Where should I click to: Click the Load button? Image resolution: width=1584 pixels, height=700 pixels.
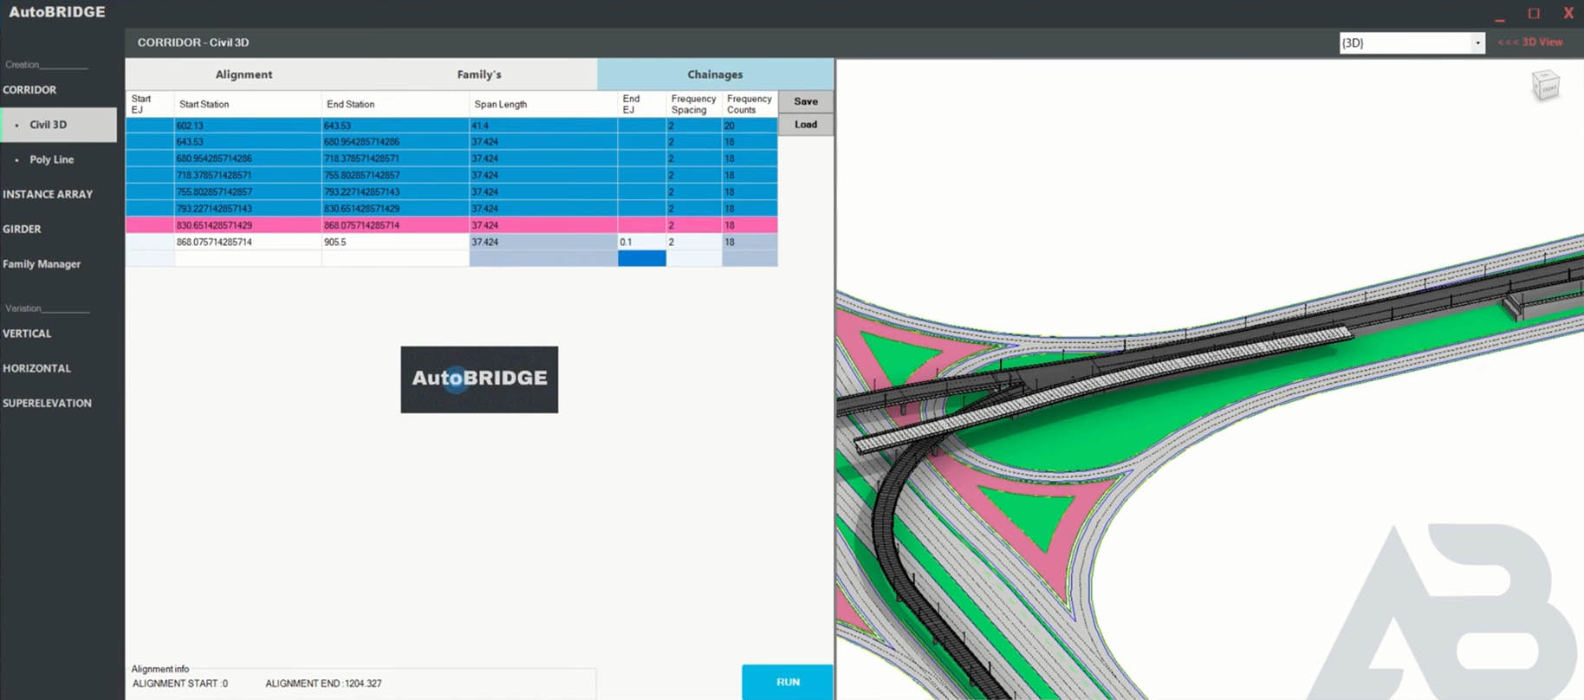pos(806,125)
